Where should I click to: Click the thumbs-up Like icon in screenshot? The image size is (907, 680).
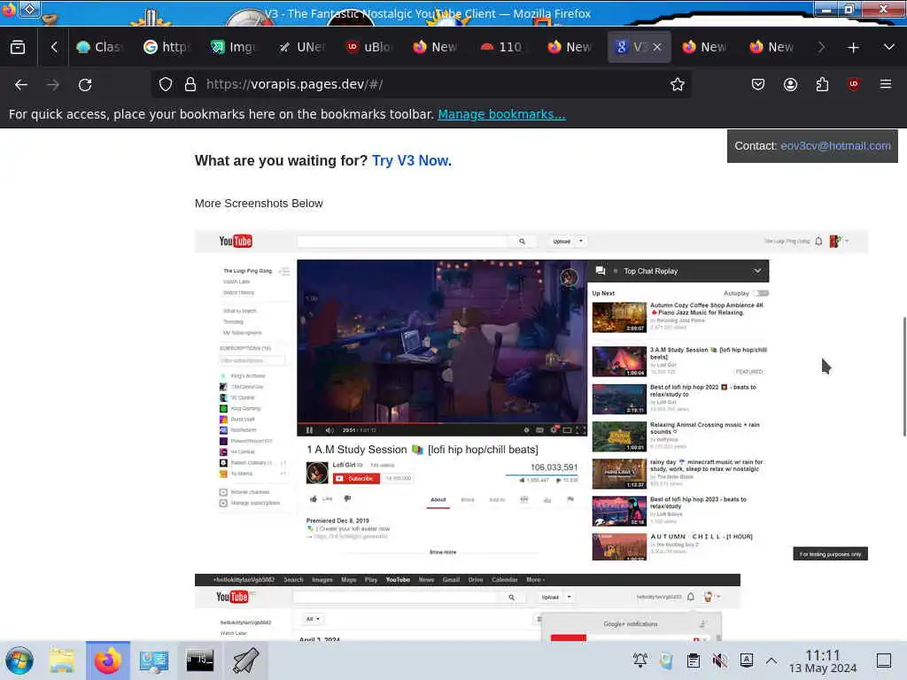314,498
